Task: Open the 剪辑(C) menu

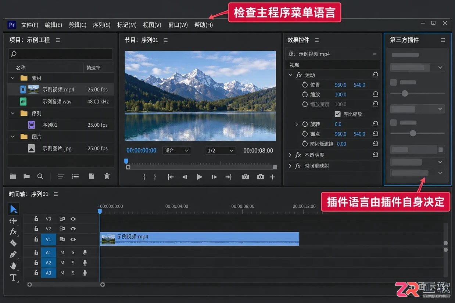Action: [x=78, y=25]
